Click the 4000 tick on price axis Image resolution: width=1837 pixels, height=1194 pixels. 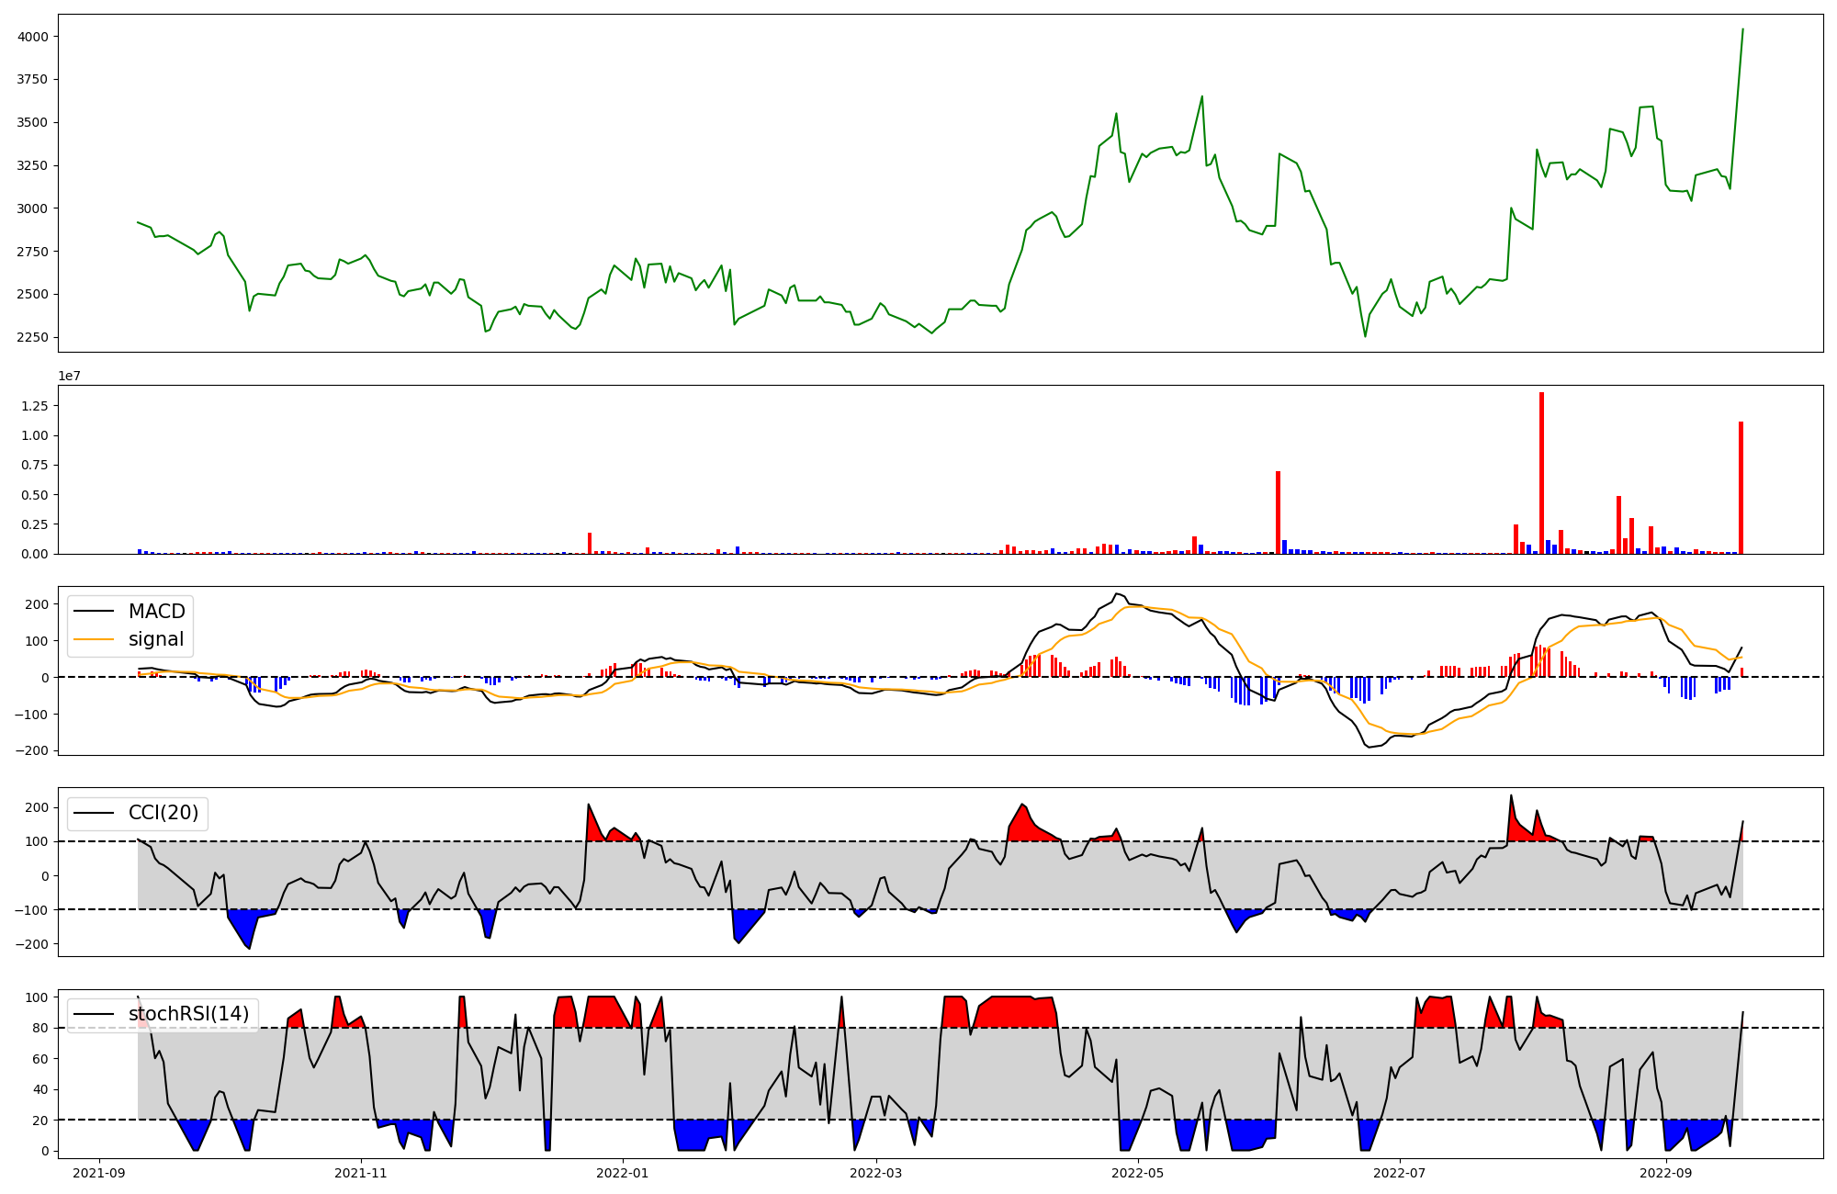(33, 37)
